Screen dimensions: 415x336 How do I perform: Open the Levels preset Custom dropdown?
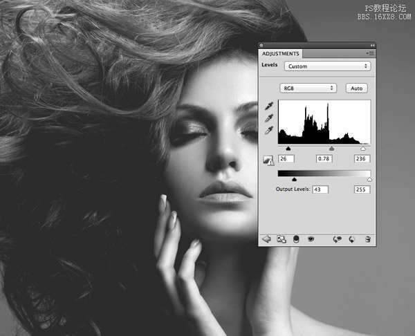pos(327,66)
